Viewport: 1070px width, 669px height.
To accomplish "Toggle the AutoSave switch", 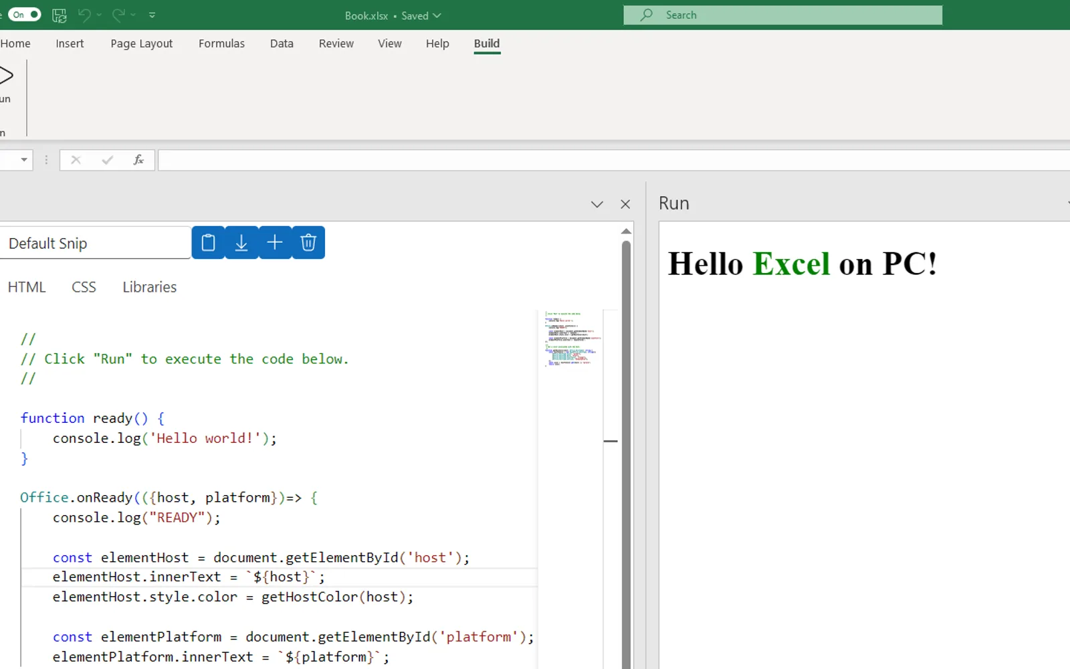I will coord(25,15).
